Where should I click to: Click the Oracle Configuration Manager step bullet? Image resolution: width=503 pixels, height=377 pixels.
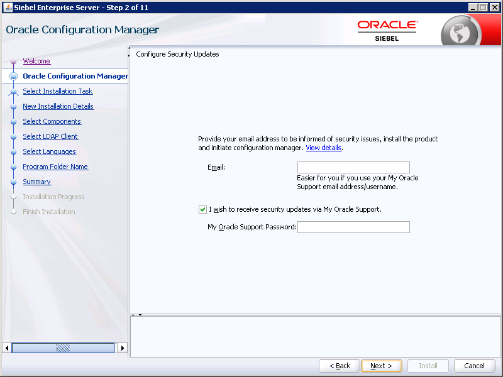[13, 76]
